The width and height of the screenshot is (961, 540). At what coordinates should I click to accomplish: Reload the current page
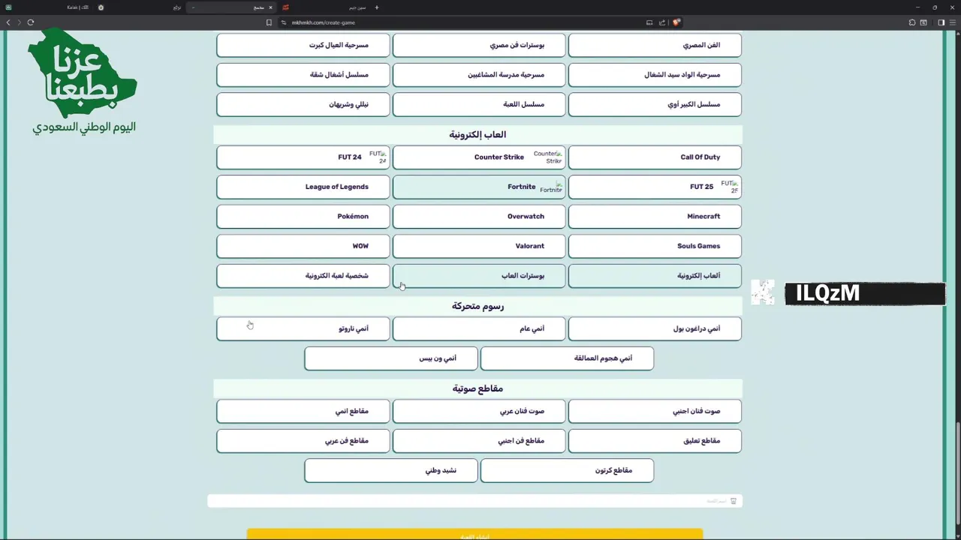tap(31, 22)
